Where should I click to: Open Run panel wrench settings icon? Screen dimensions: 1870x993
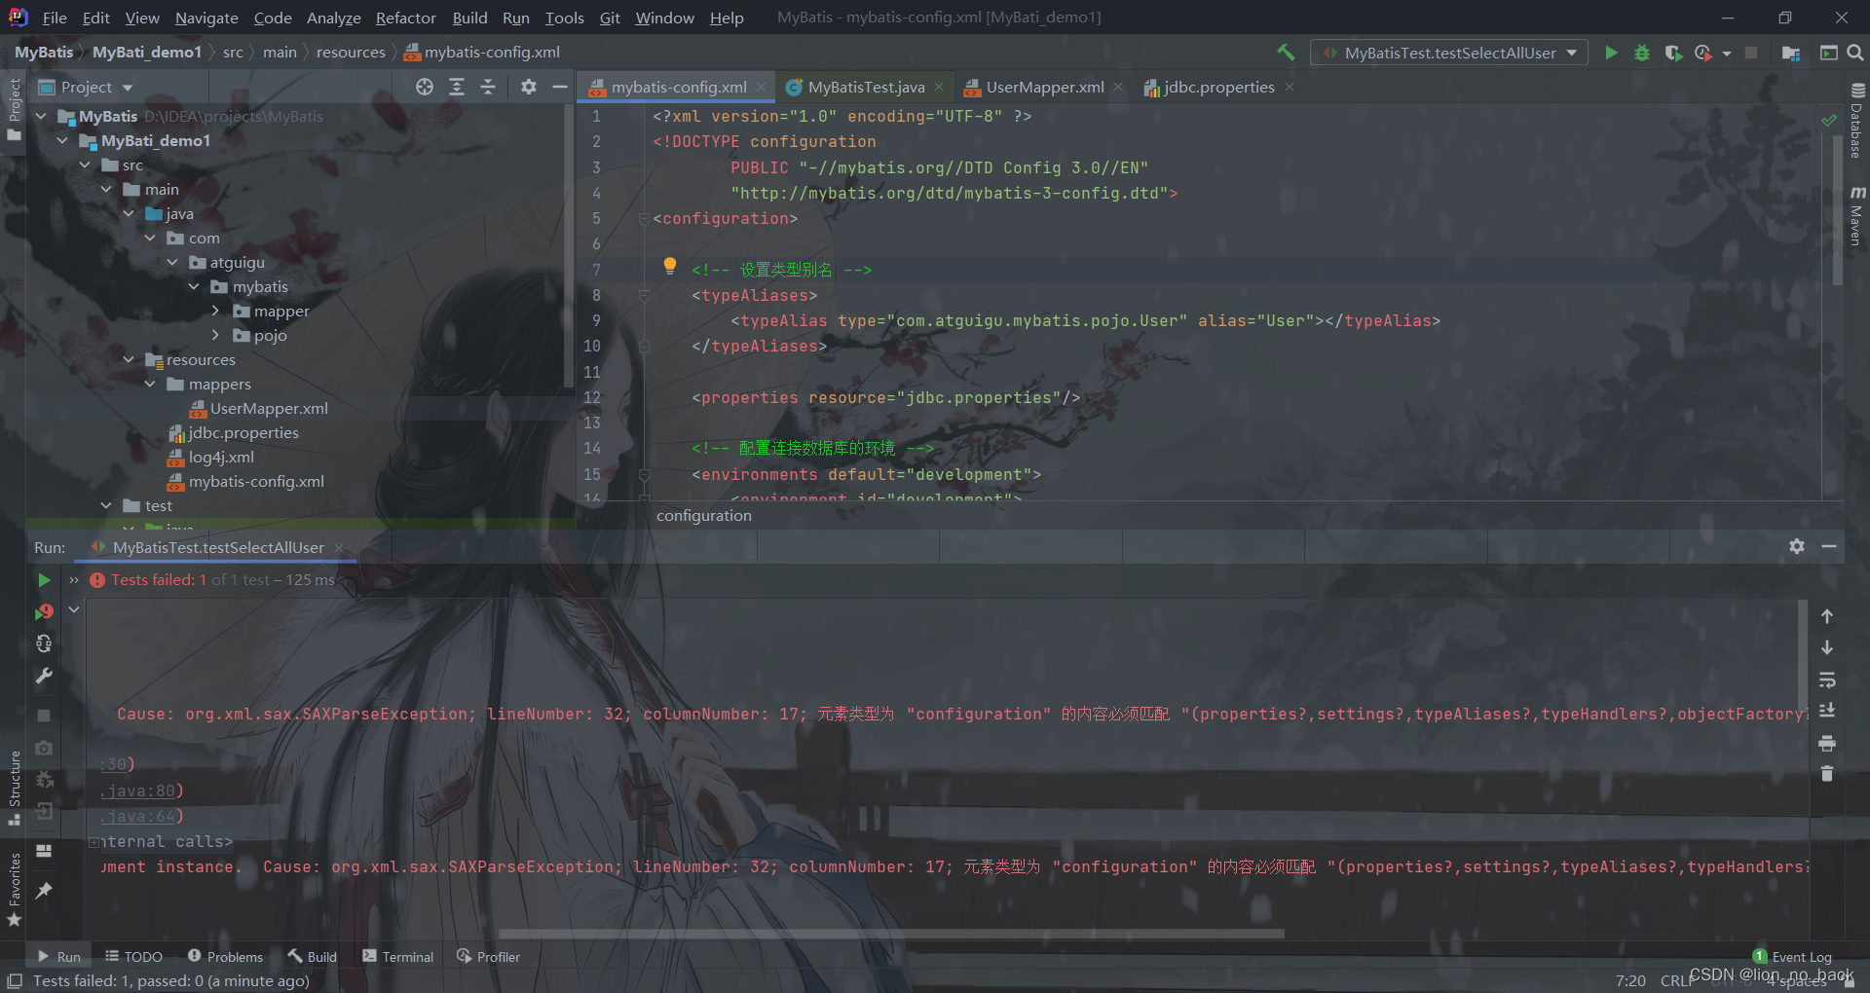[44, 676]
